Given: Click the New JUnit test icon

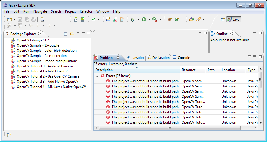Looking at the screenshot, I should coord(115,19).
